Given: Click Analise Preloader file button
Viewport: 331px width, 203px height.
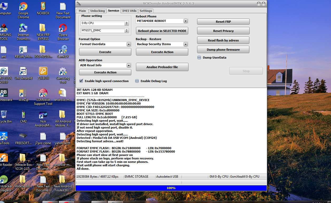Looking at the screenshot, I should click(162, 67).
